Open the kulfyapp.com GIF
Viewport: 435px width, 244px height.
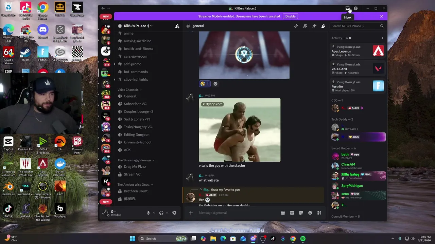point(240,130)
